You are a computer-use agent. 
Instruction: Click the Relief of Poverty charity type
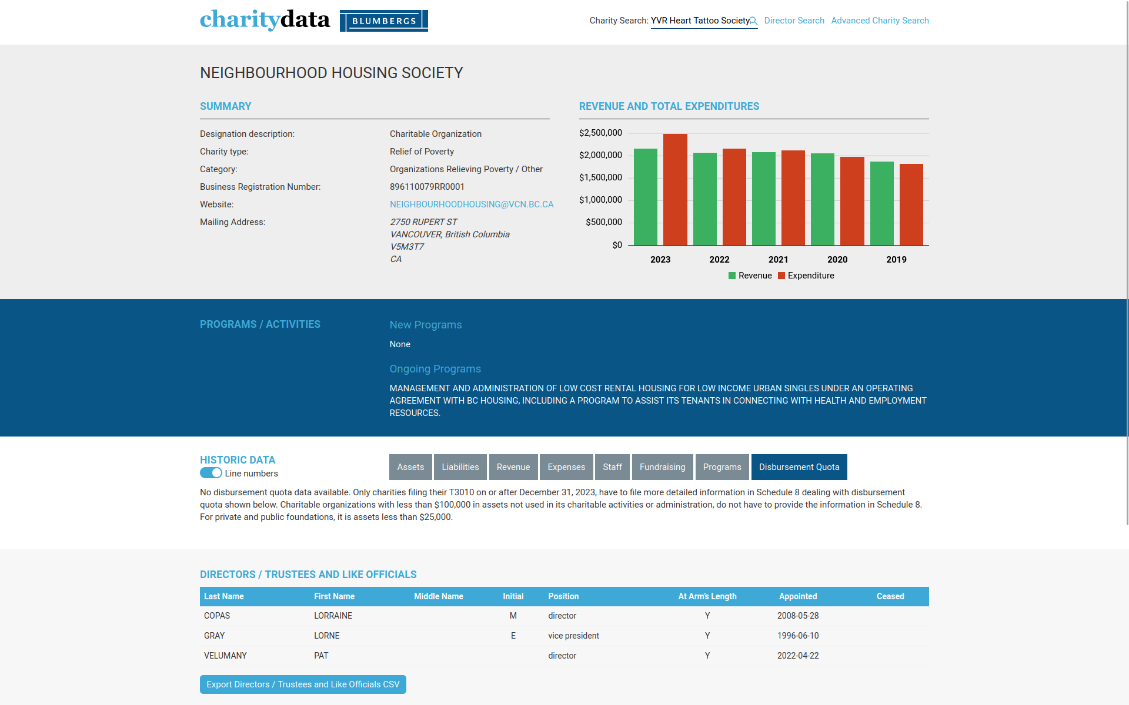(x=422, y=152)
